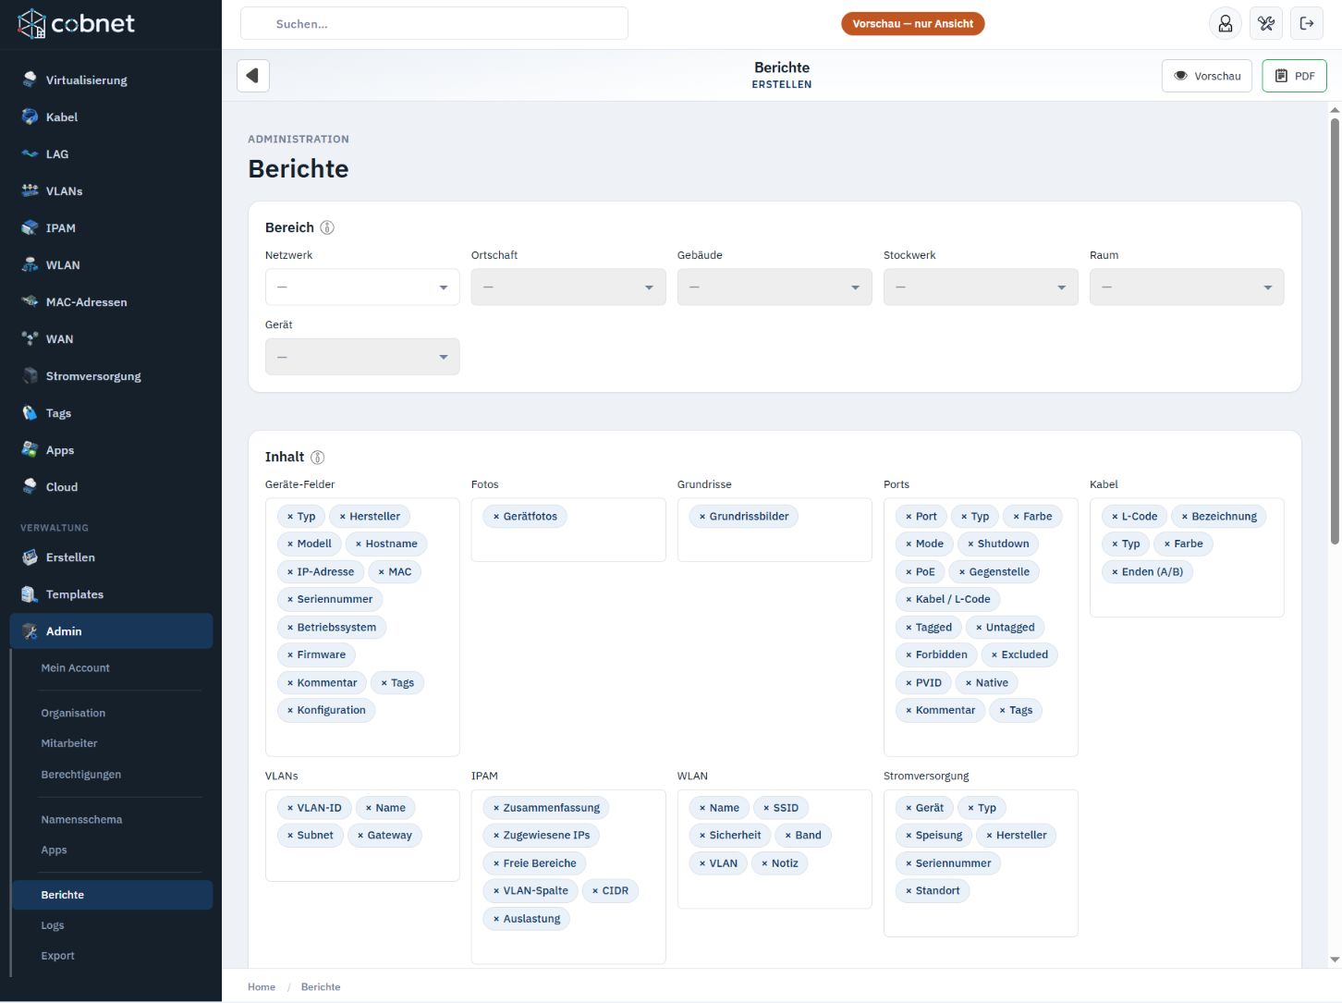Open the IPAM sidebar icon
This screenshot has width=1342, height=1003.
(x=30, y=227)
